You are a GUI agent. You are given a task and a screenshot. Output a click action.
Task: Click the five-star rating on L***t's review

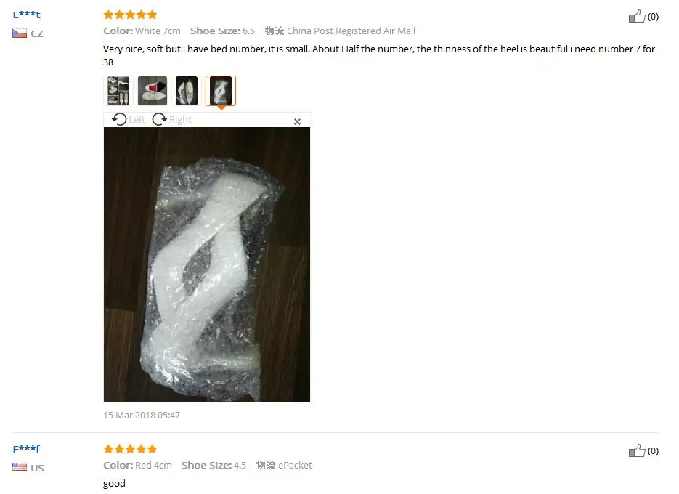130,15
